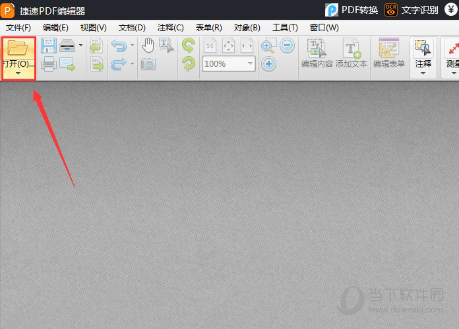Expand the undo history dropdown arrow

coord(132,46)
